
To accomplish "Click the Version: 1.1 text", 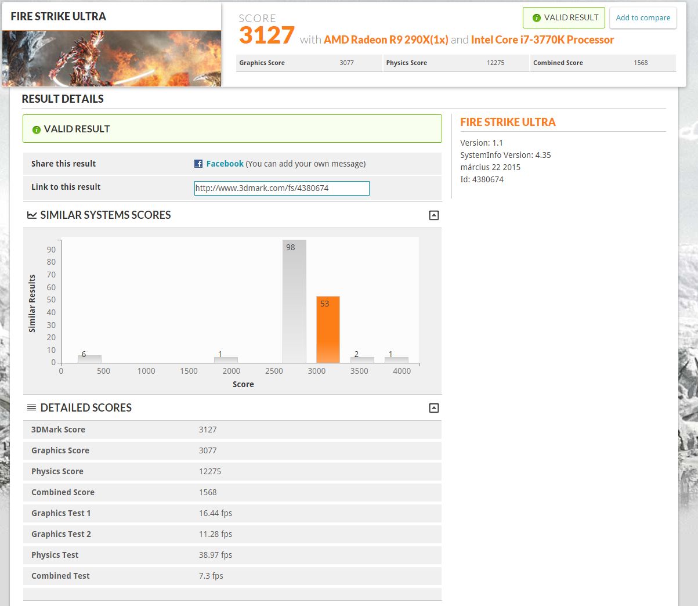I will 482,143.
